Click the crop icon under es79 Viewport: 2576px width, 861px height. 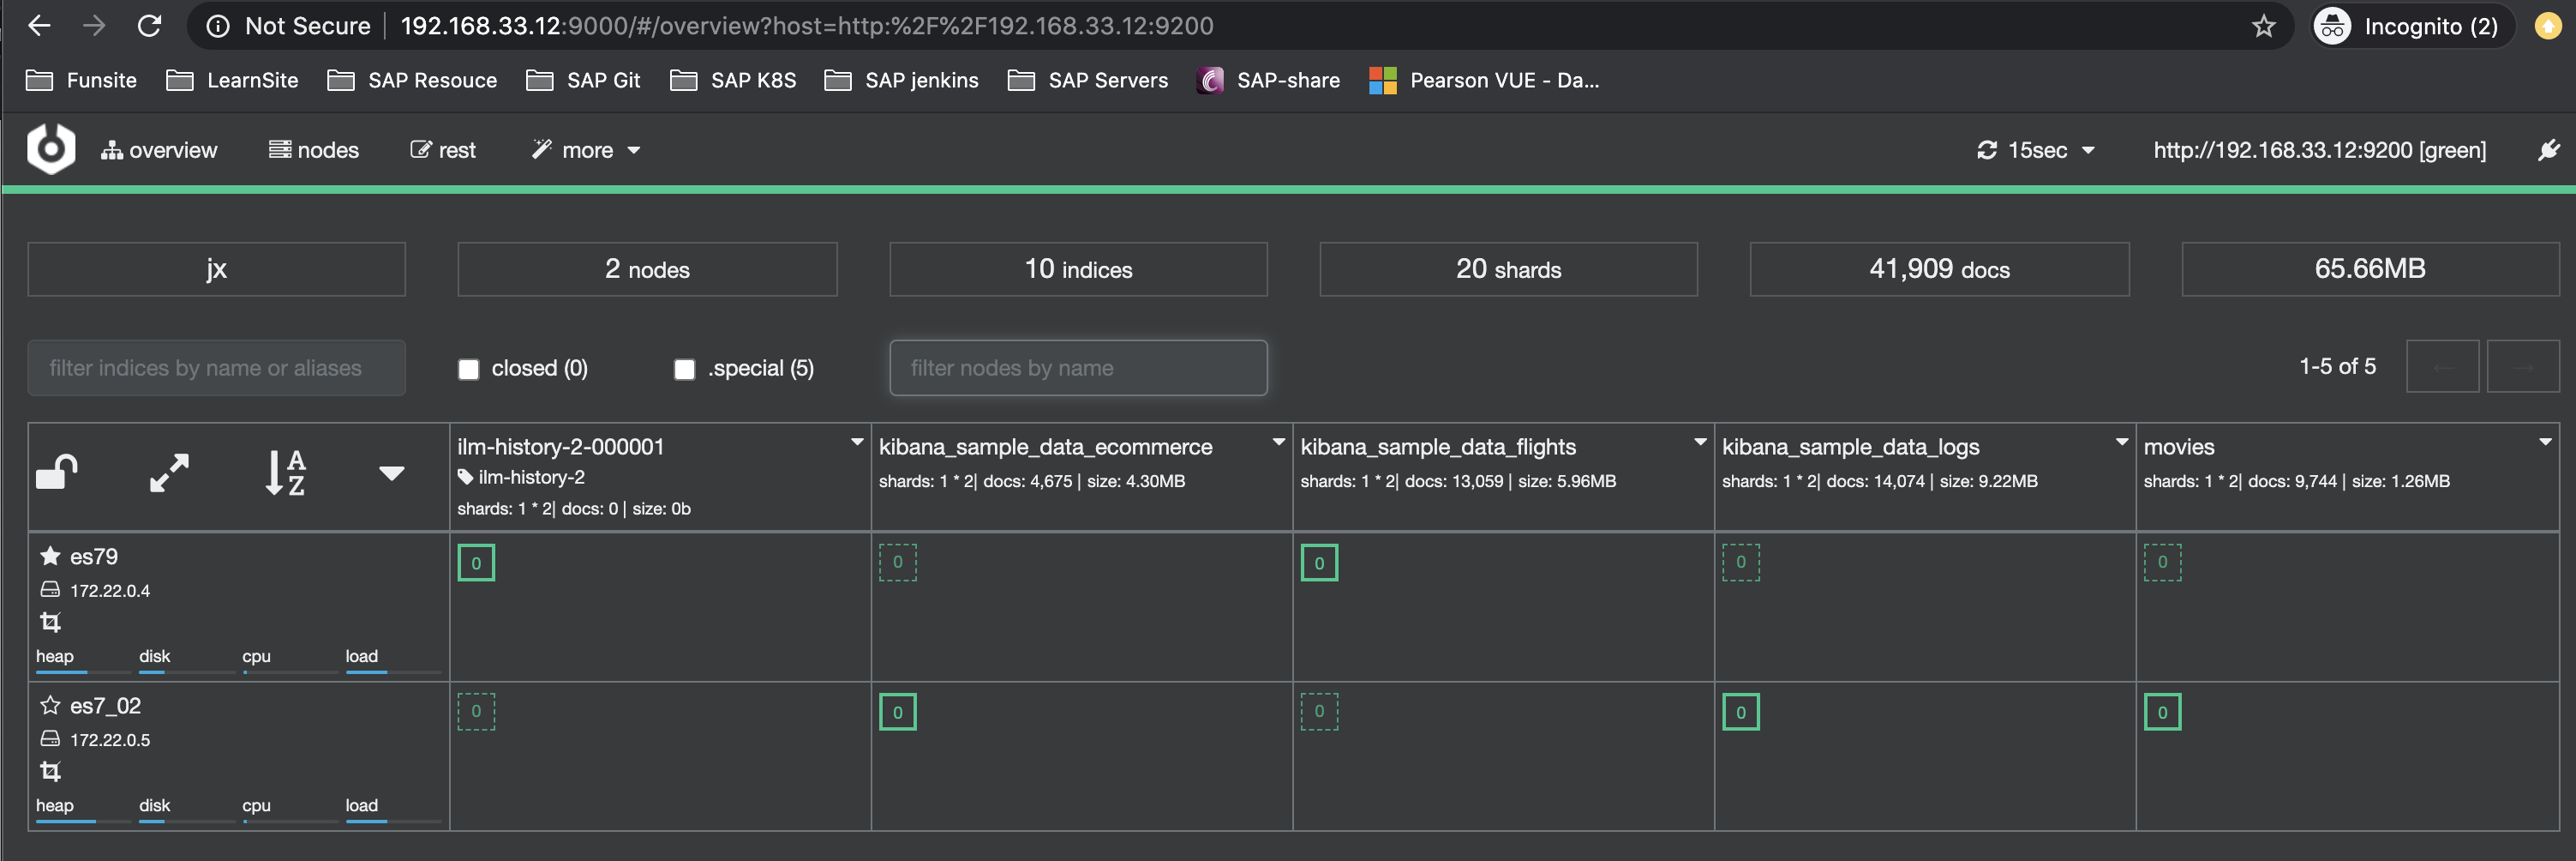pos(50,623)
